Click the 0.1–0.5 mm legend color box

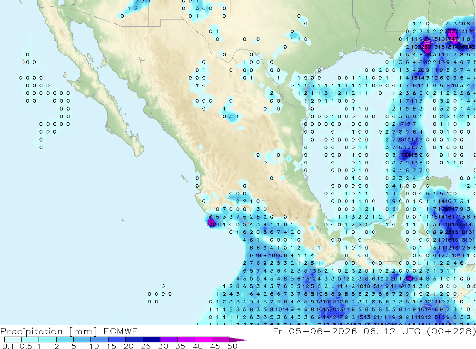[13, 339]
